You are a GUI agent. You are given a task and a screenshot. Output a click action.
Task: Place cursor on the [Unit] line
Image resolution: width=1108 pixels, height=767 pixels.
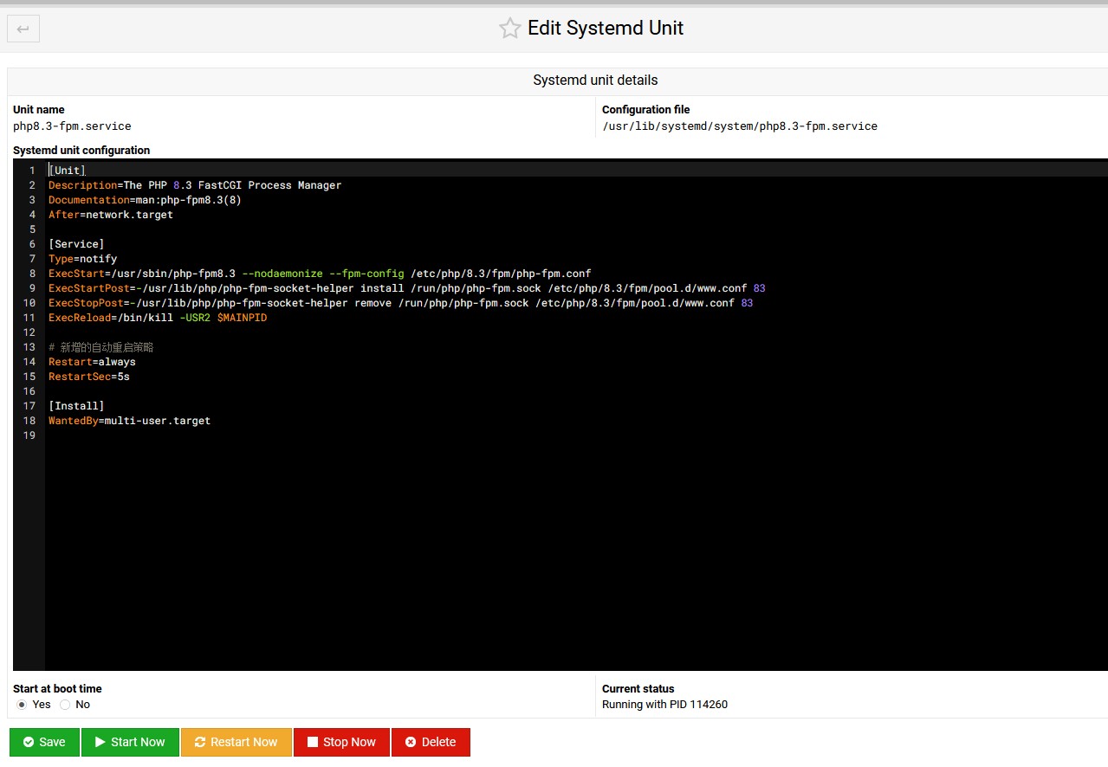[68, 171]
